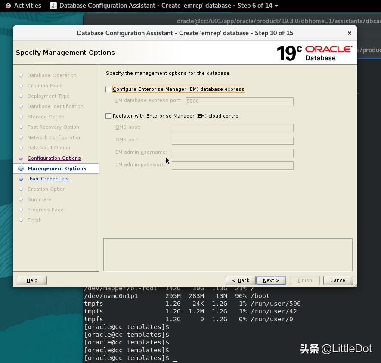The image size is (381, 363).
Task: Click the Configuration Options step bullet icon
Action: point(21,158)
